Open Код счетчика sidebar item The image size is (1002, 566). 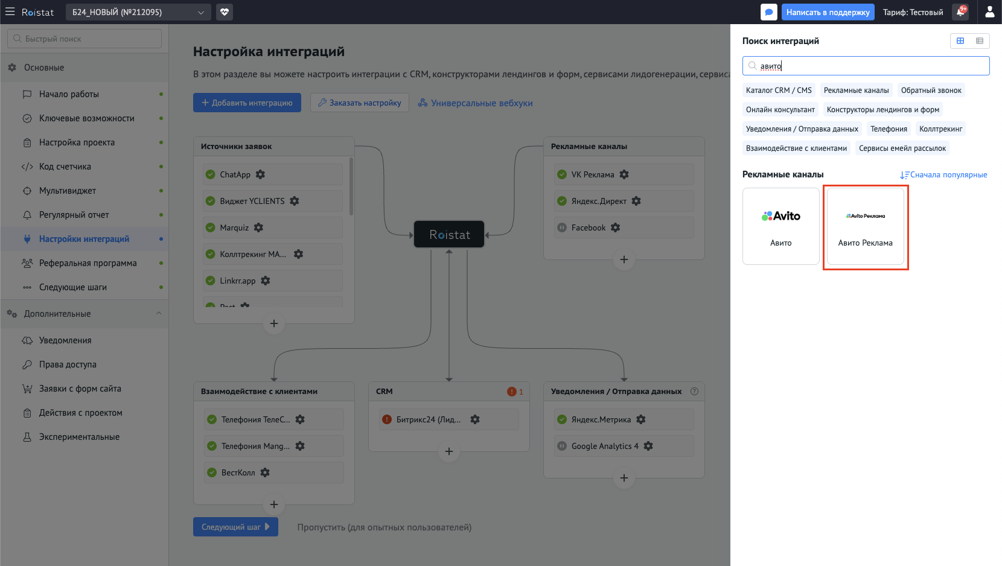(x=85, y=167)
